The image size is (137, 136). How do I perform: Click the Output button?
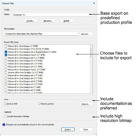coord(68,129)
